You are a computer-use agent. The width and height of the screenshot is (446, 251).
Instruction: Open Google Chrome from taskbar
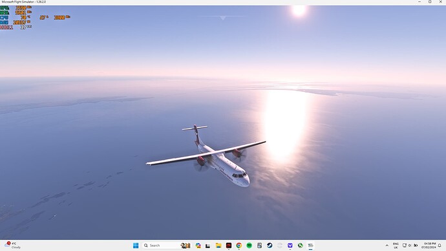pyautogui.click(x=239, y=245)
